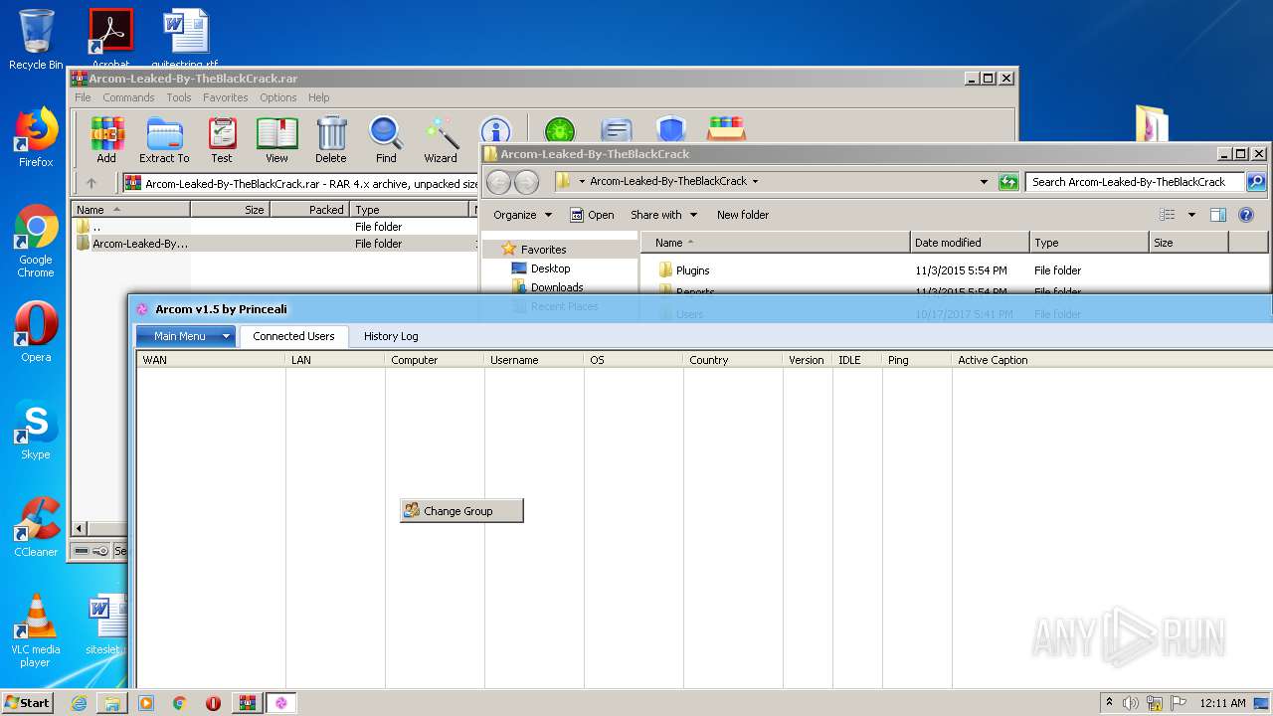
Task: Click Internet Explorer icon on taskbar
Action: [79, 703]
